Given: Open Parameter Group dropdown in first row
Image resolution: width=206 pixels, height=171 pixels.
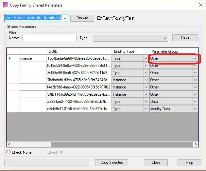Looking at the screenshot, I should click(195, 59).
